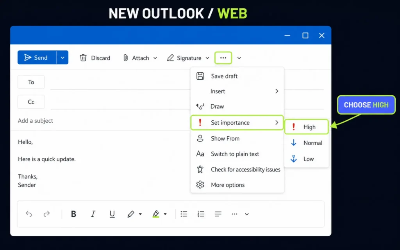The image size is (400, 250).
Task: Click the blue down arrow icon for Normal
Action: [294, 143]
